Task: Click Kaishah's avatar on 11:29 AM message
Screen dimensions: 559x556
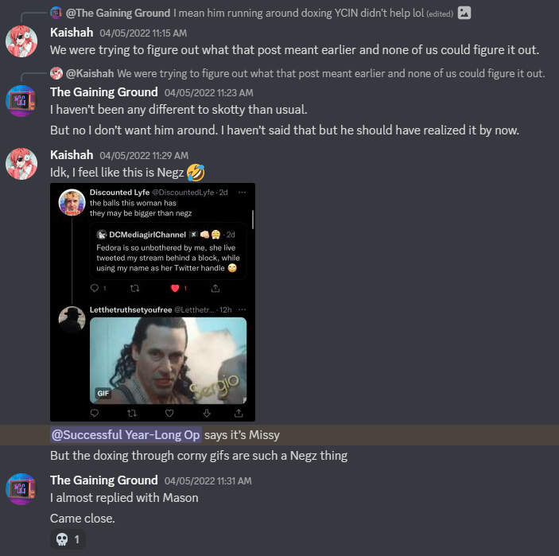Action: [21, 164]
